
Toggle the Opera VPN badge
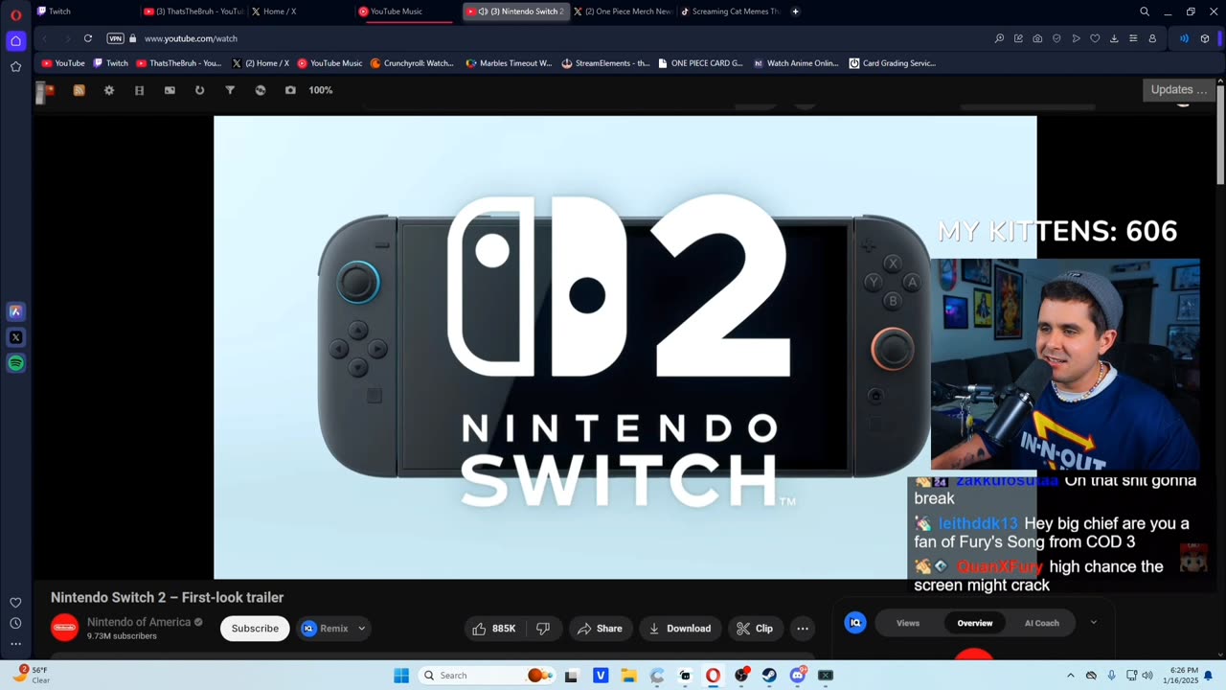115,38
